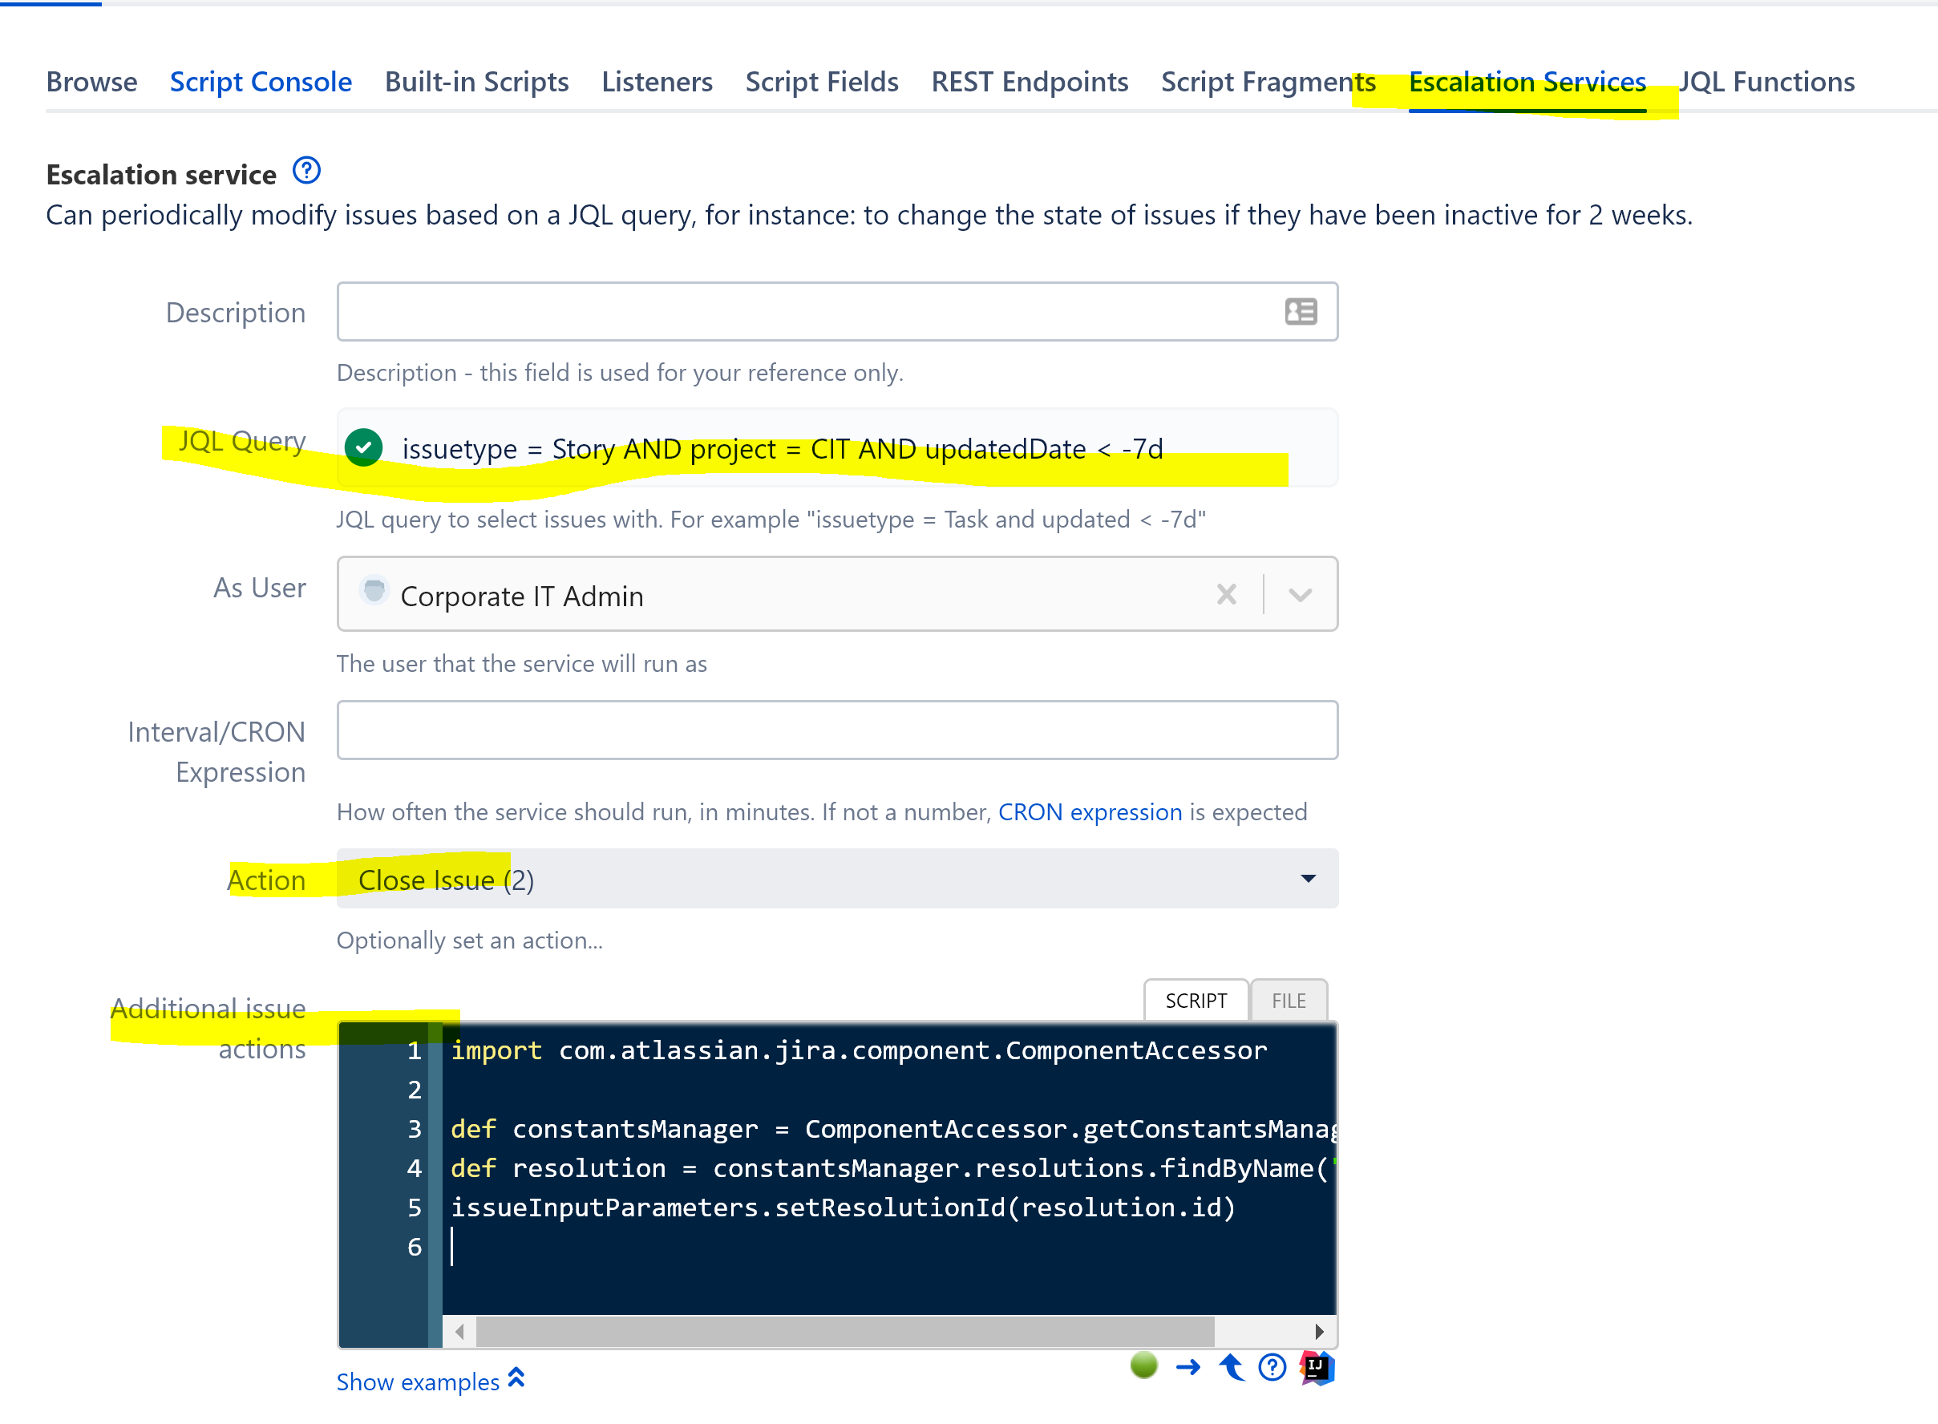The width and height of the screenshot is (1938, 1424).
Task: Go to the Listeners tab
Action: coord(656,82)
